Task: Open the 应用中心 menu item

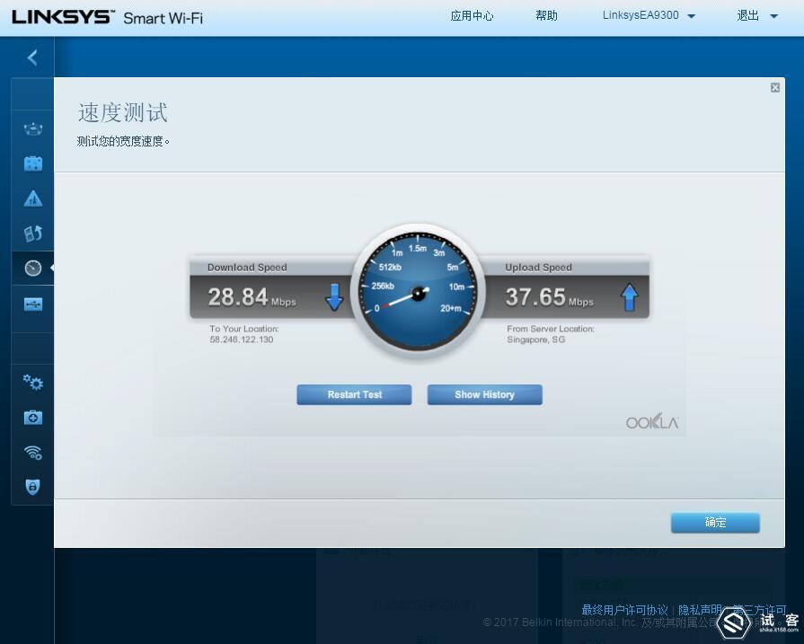Action: point(472,15)
